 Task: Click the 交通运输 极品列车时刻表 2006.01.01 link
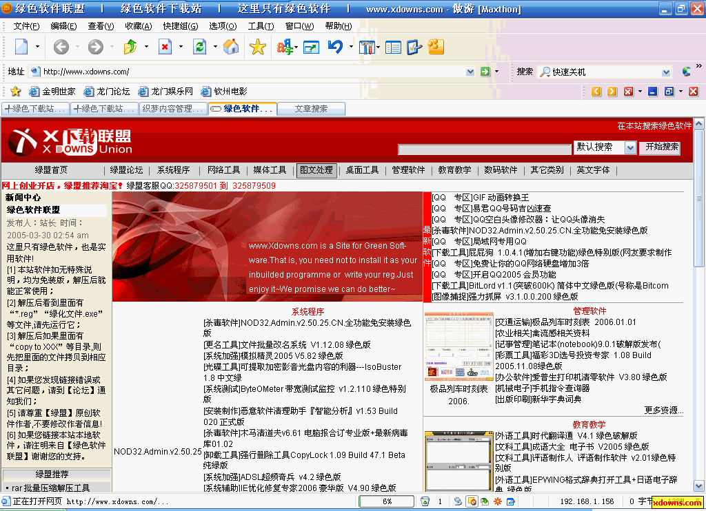point(565,322)
